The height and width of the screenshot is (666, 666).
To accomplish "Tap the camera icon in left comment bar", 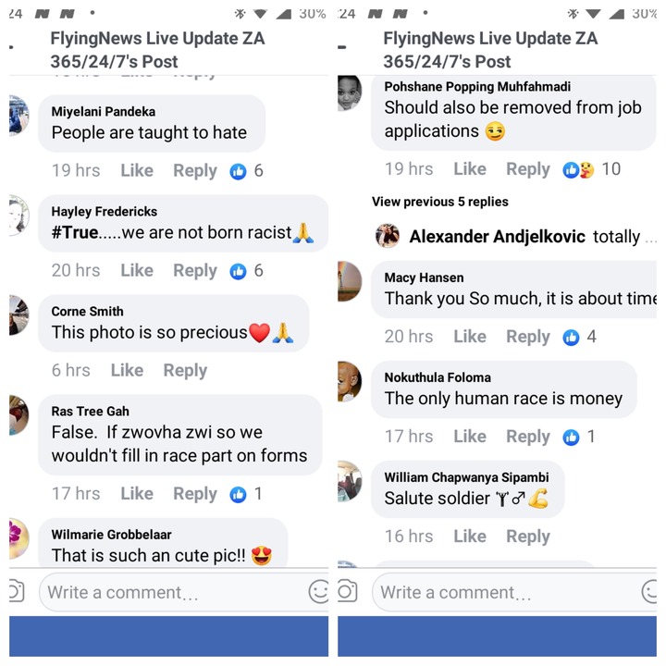I will click(x=16, y=591).
